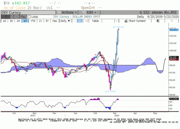Viewport: 180px width, 129px height.
Task: Switch to the 1Y range tab
Action: [41, 21]
